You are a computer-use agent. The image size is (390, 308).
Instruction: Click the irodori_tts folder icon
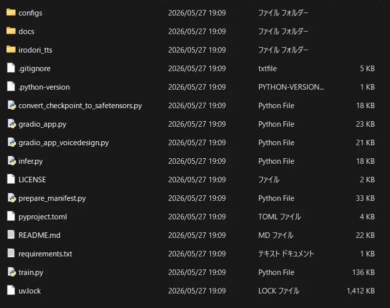[x=11, y=49]
